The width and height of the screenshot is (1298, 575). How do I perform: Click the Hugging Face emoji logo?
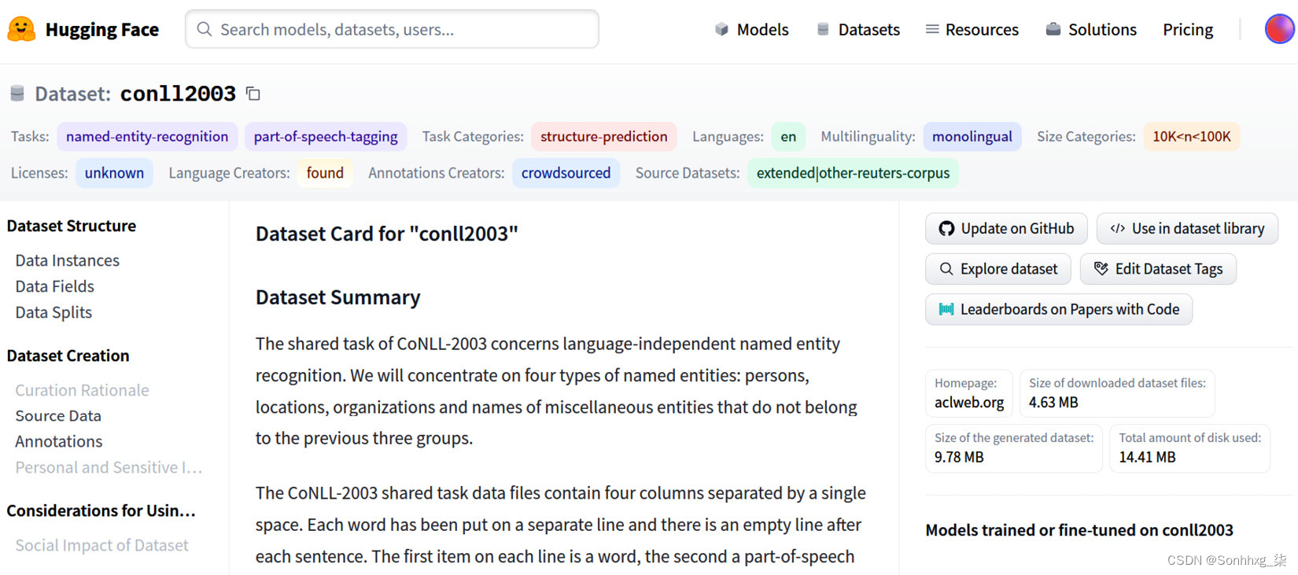tap(21, 29)
